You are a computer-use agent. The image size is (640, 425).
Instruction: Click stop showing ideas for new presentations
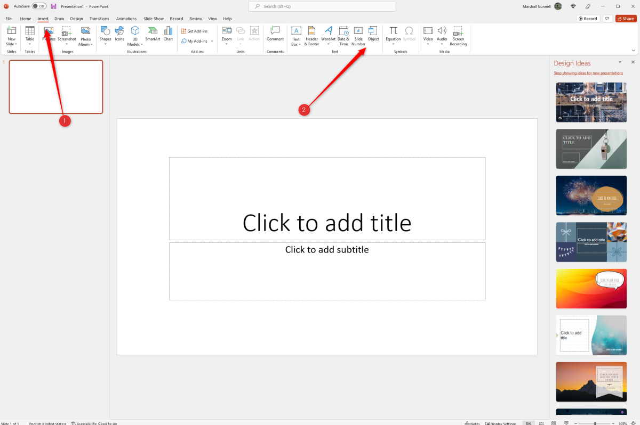click(x=588, y=72)
